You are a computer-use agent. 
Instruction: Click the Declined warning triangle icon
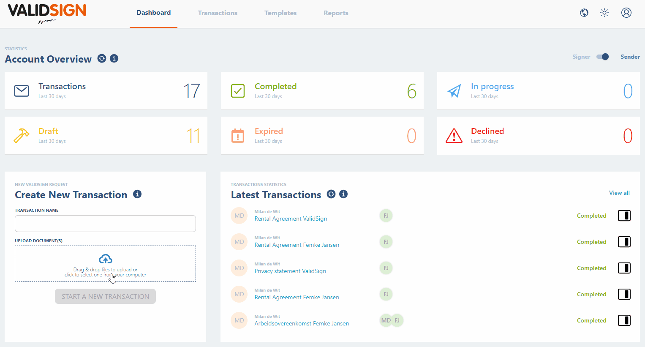click(x=454, y=136)
